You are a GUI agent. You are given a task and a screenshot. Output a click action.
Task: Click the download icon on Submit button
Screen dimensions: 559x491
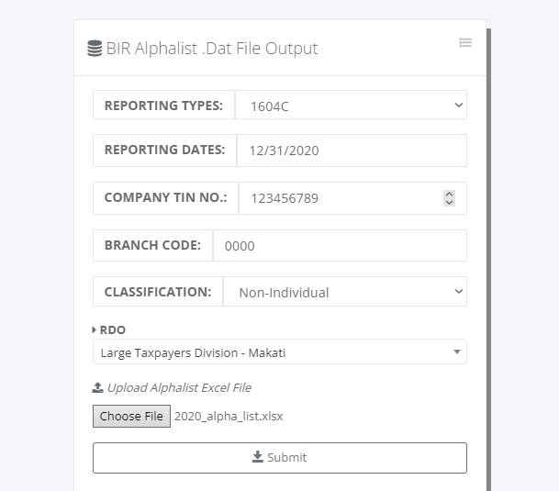tap(257, 457)
